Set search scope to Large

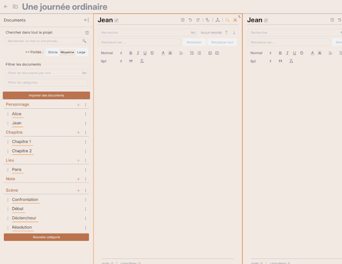[x=81, y=52]
